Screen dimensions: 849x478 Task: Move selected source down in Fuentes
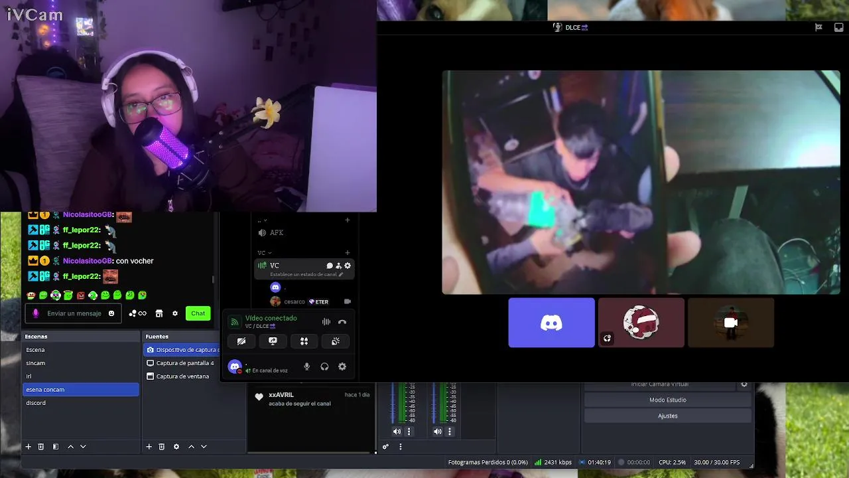coord(204,447)
